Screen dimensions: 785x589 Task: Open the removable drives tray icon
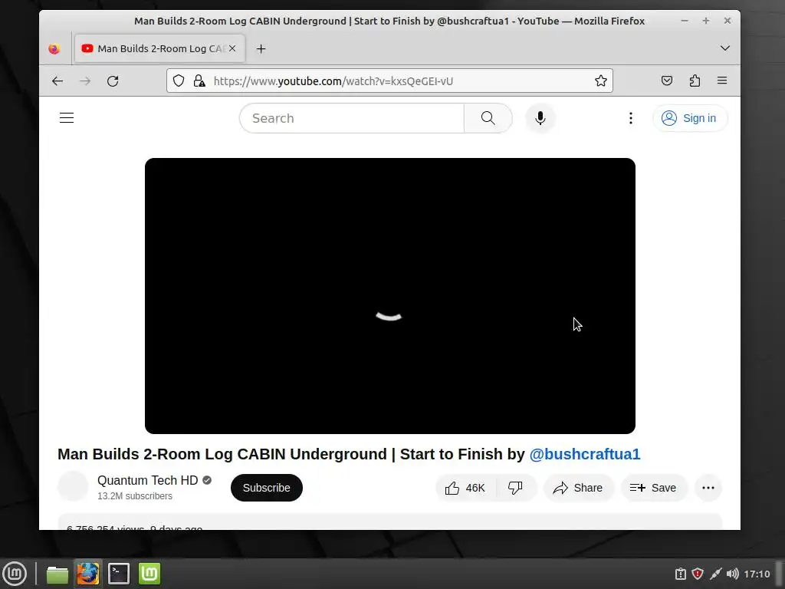681,574
